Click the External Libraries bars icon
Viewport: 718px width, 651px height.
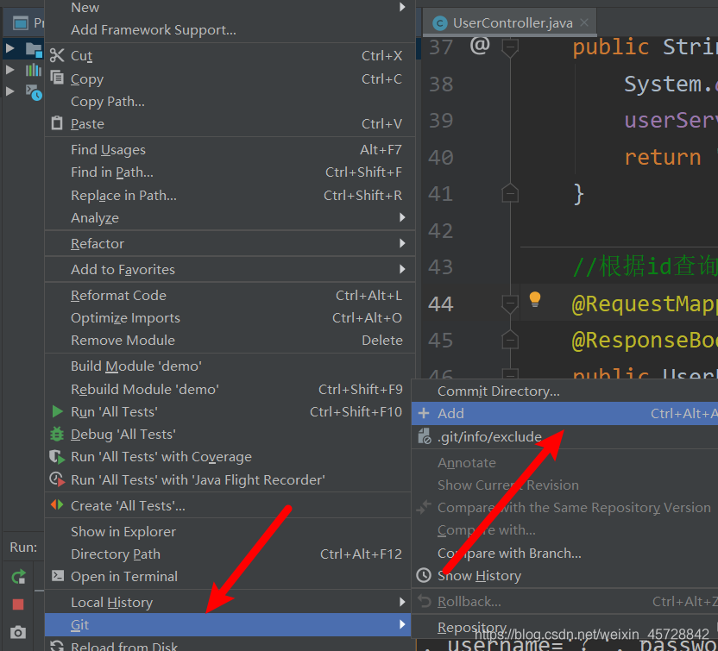tap(34, 70)
